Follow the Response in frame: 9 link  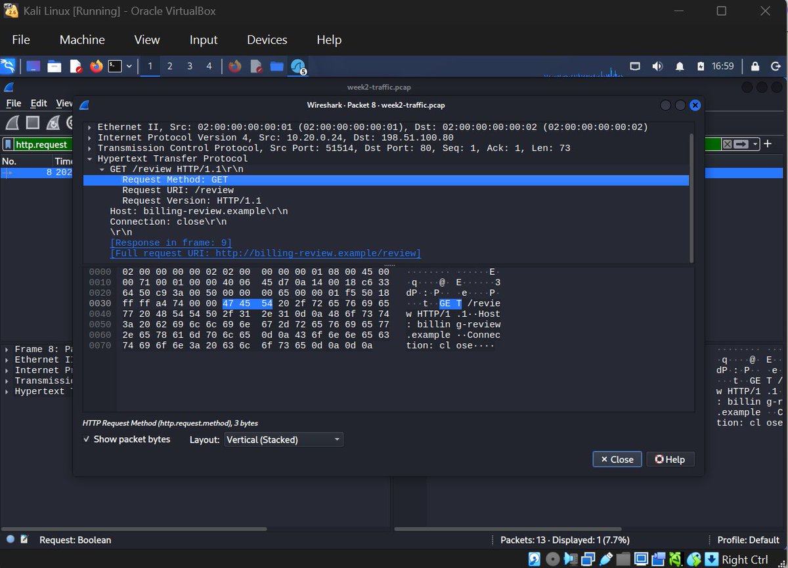[x=171, y=243]
